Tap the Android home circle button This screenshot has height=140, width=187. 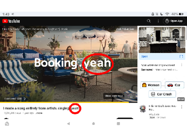tap(93, 124)
